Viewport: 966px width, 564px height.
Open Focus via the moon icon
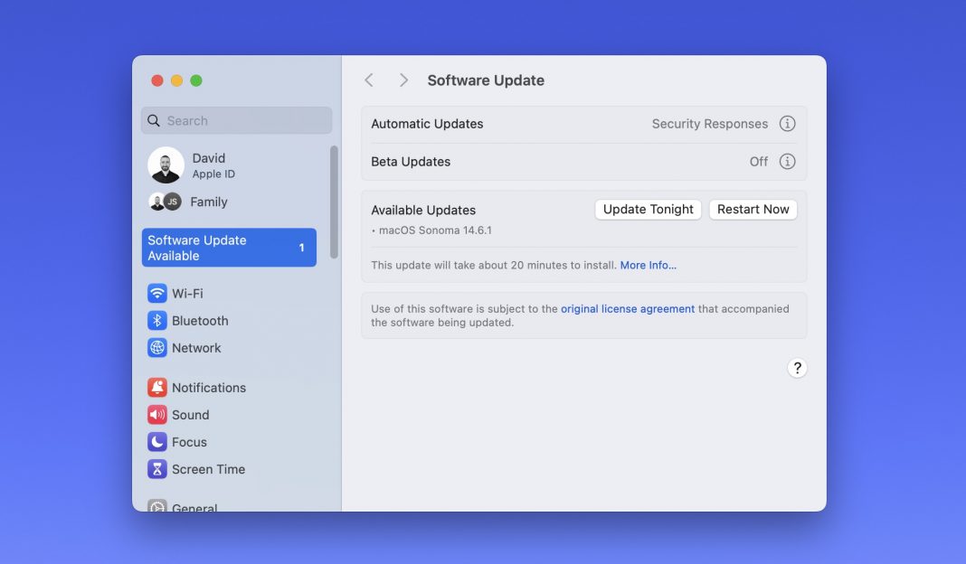[157, 442]
